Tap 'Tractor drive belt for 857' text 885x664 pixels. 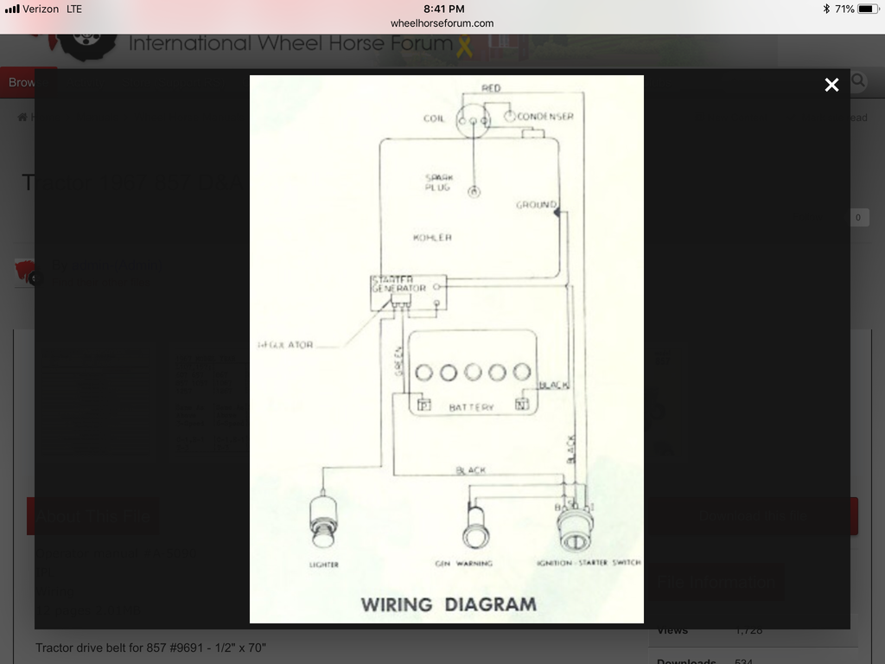tap(150, 648)
